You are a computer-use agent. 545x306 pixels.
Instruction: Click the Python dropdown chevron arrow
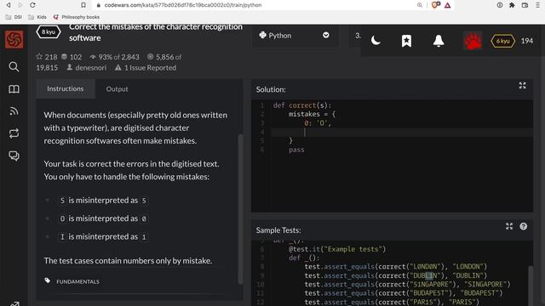(x=325, y=35)
